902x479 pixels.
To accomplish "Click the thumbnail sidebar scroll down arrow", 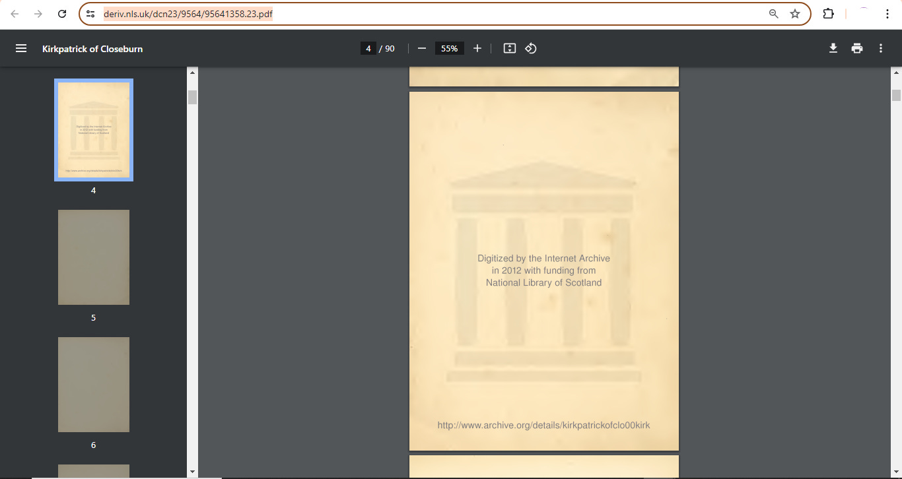I will tap(192, 471).
